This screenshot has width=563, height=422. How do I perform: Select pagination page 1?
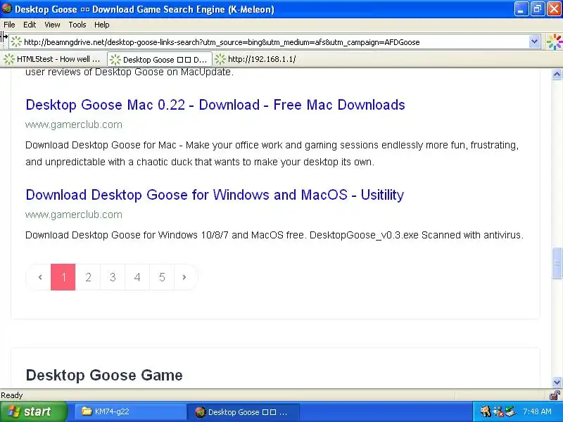(63, 277)
